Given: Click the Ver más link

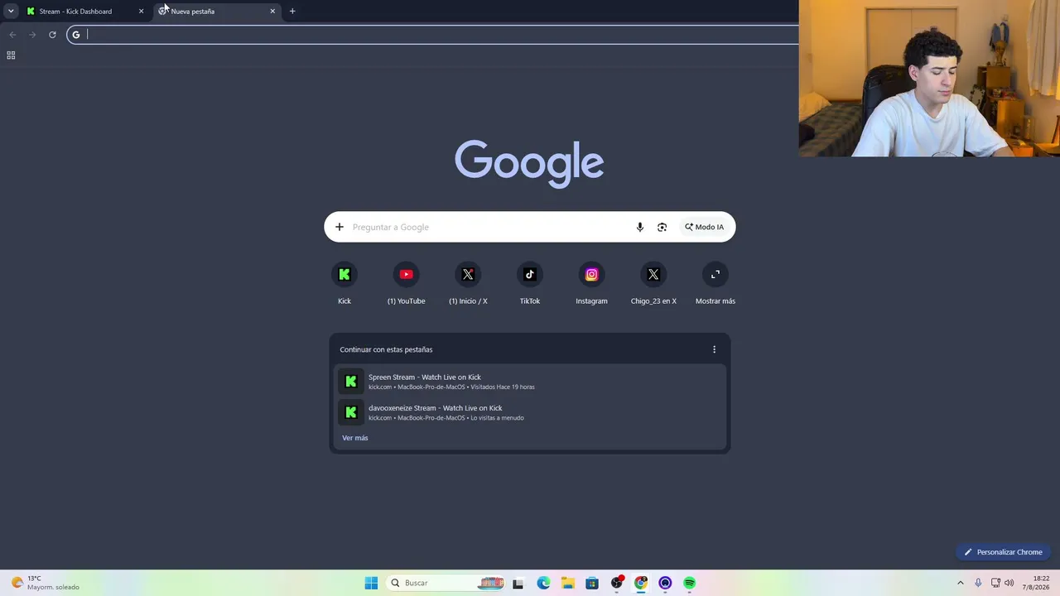Looking at the screenshot, I should [x=355, y=438].
